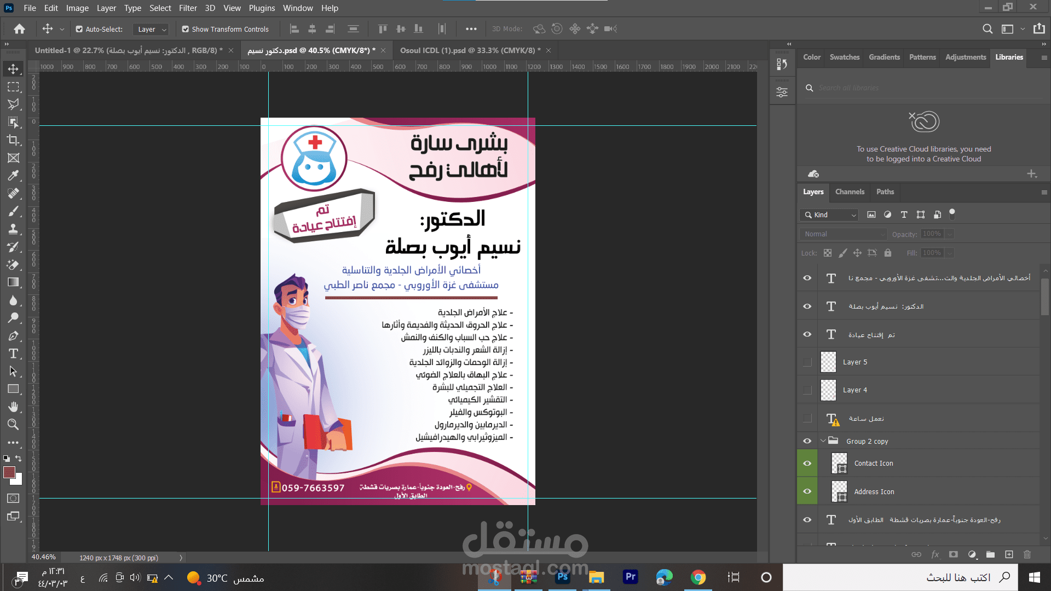Select the Hand tool
The width and height of the screenshot is (1051, 591).
(x=13, y=407)
